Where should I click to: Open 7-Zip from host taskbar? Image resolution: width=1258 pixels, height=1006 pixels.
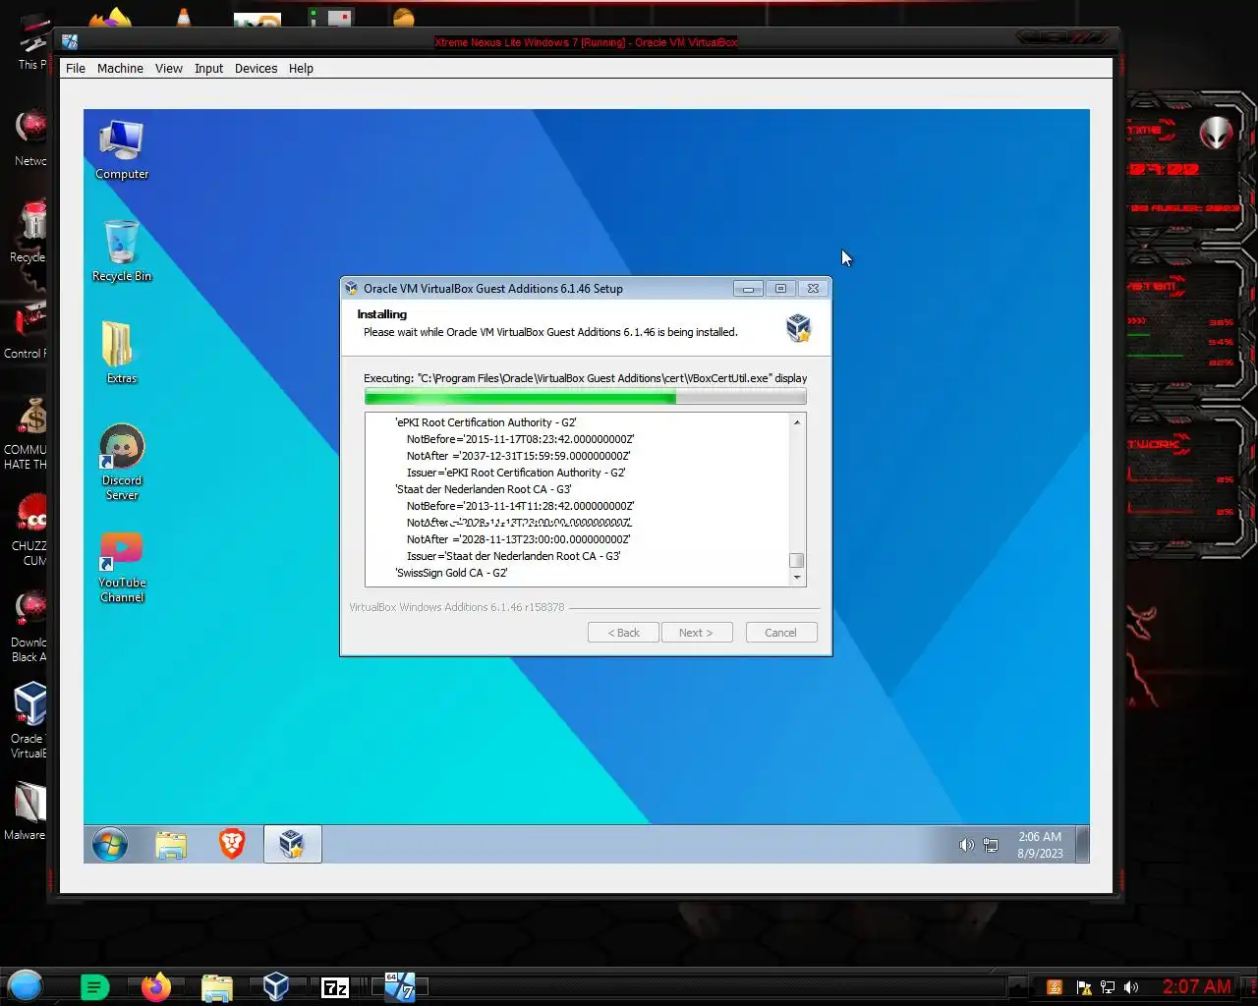pos(335,987)
